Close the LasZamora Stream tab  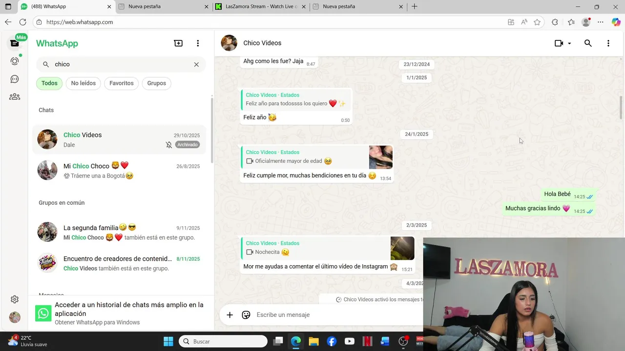point(304,6)
